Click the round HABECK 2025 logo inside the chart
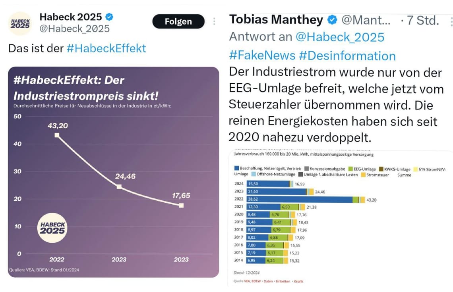453x292 pixels. pyautogui.click(x=53, y=227)
